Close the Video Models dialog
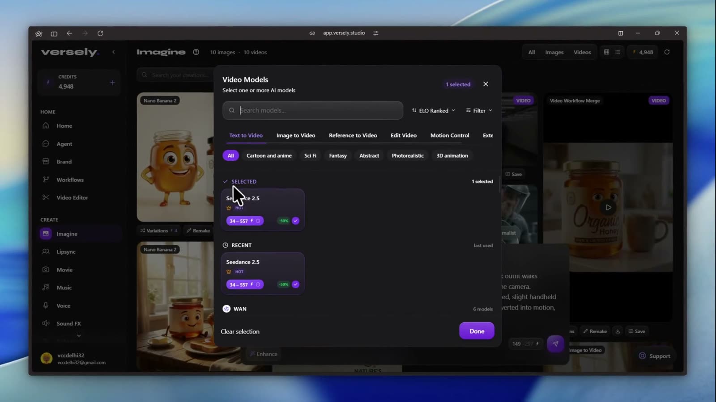Screen dimensions: 716x402 [486, 84]
